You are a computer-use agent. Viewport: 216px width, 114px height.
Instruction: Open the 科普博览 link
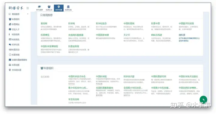tap(45, 35)
